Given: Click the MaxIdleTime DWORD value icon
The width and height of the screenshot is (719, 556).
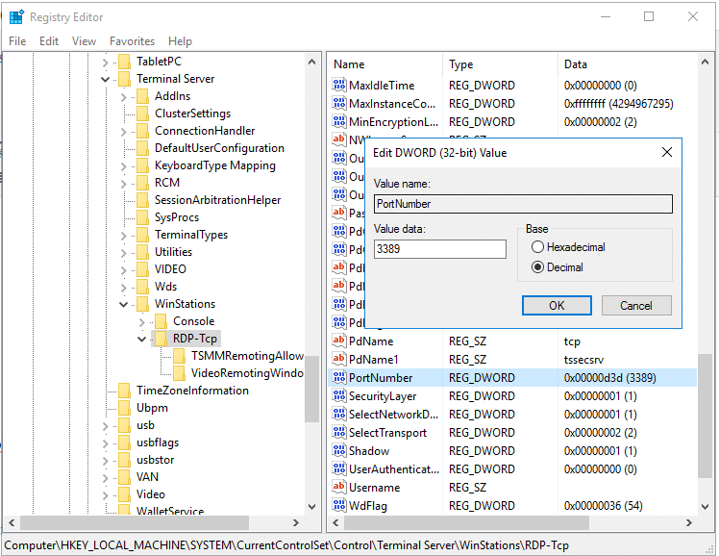Looking at the screenshot, I should (338, 86).
